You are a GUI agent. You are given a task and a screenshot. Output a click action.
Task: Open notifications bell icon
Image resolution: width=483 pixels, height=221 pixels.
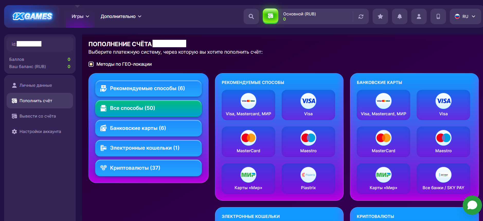coord(400,16)
